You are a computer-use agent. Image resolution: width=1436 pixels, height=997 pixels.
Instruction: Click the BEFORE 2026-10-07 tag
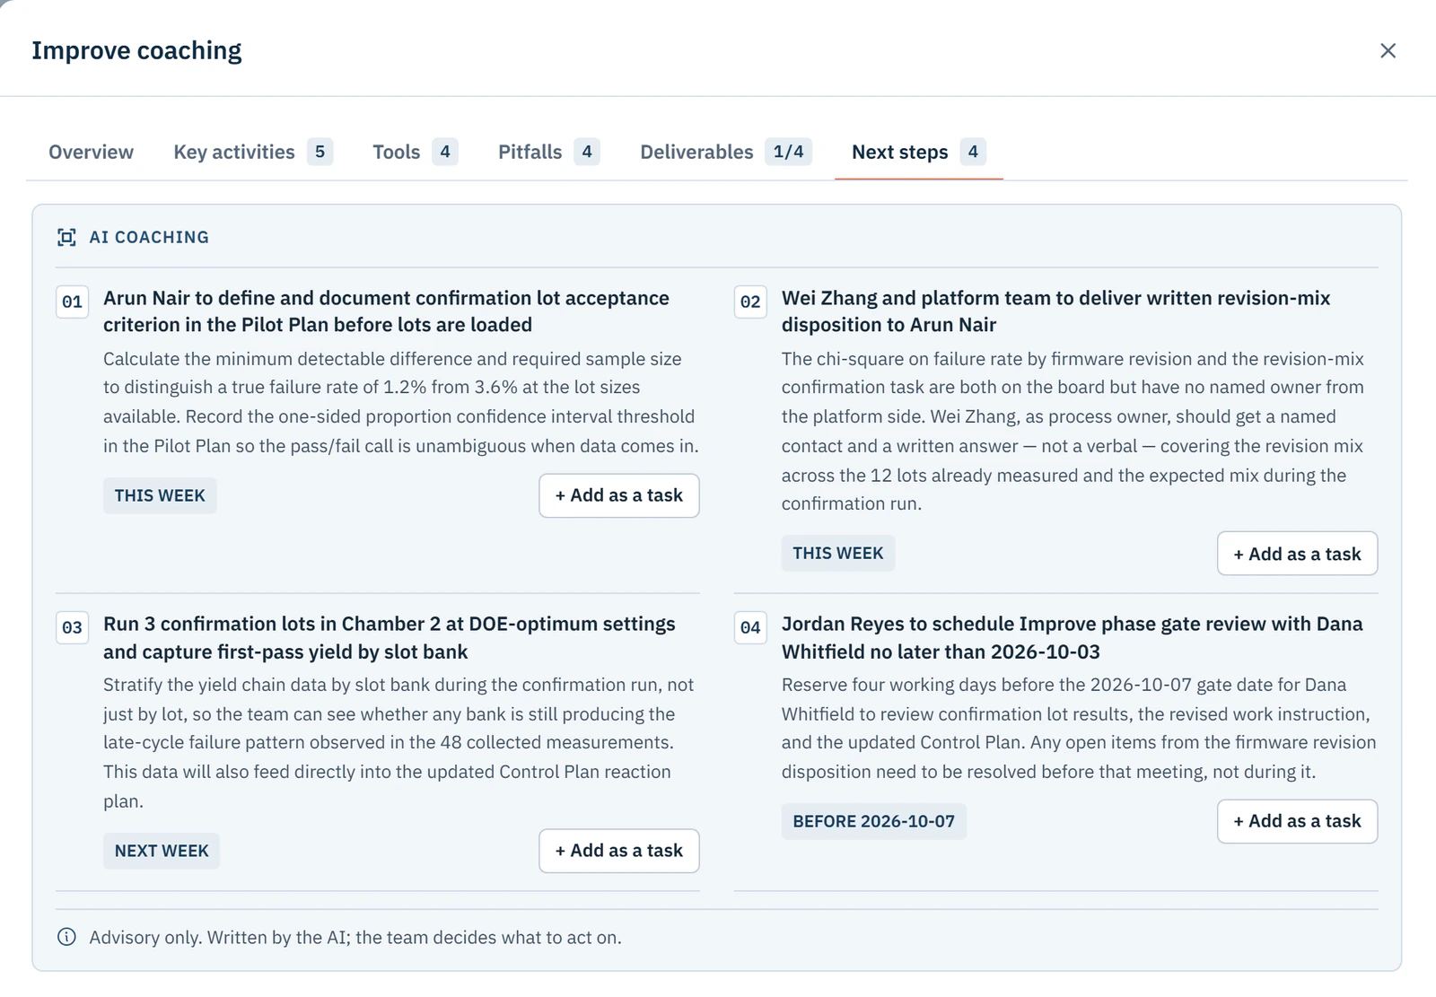(874, 821)
